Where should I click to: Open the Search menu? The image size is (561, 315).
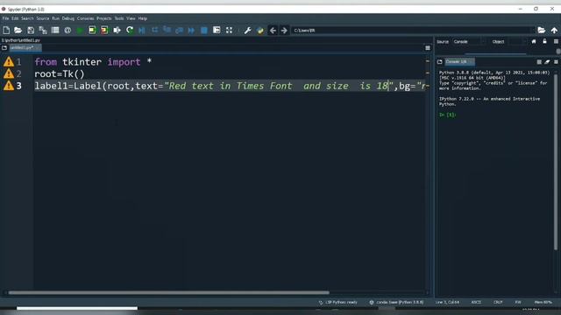tap(27, 18)
